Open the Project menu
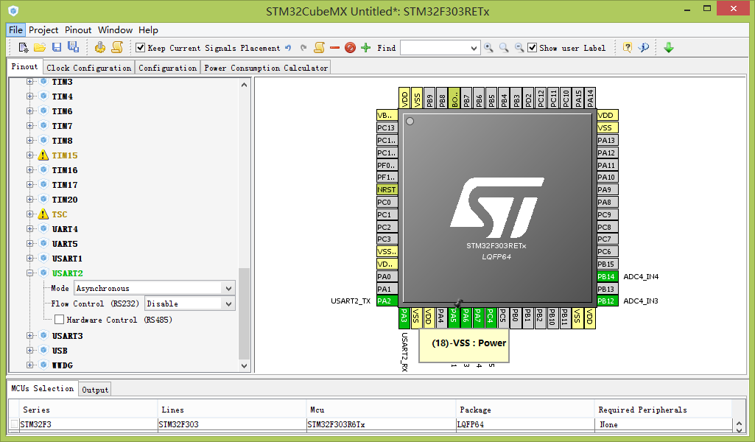The width and height of the screenshot is (755, 442). click(43, 29)
